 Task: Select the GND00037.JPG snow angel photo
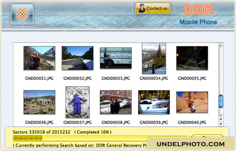click(78, 102)
